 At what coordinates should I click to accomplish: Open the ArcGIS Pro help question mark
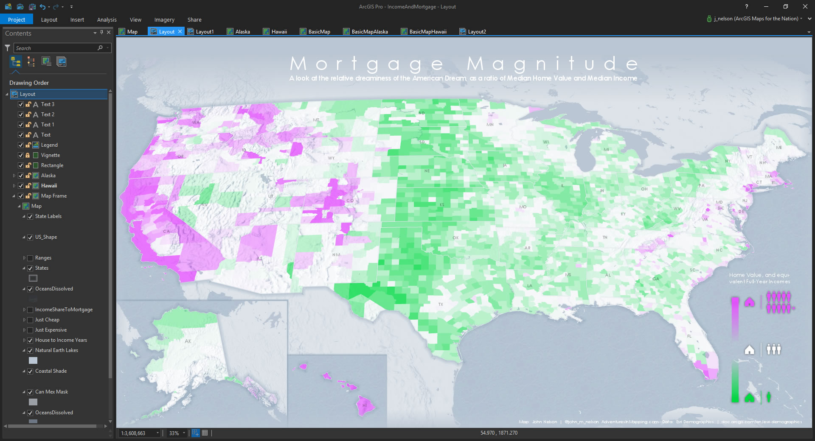[747, 6]
